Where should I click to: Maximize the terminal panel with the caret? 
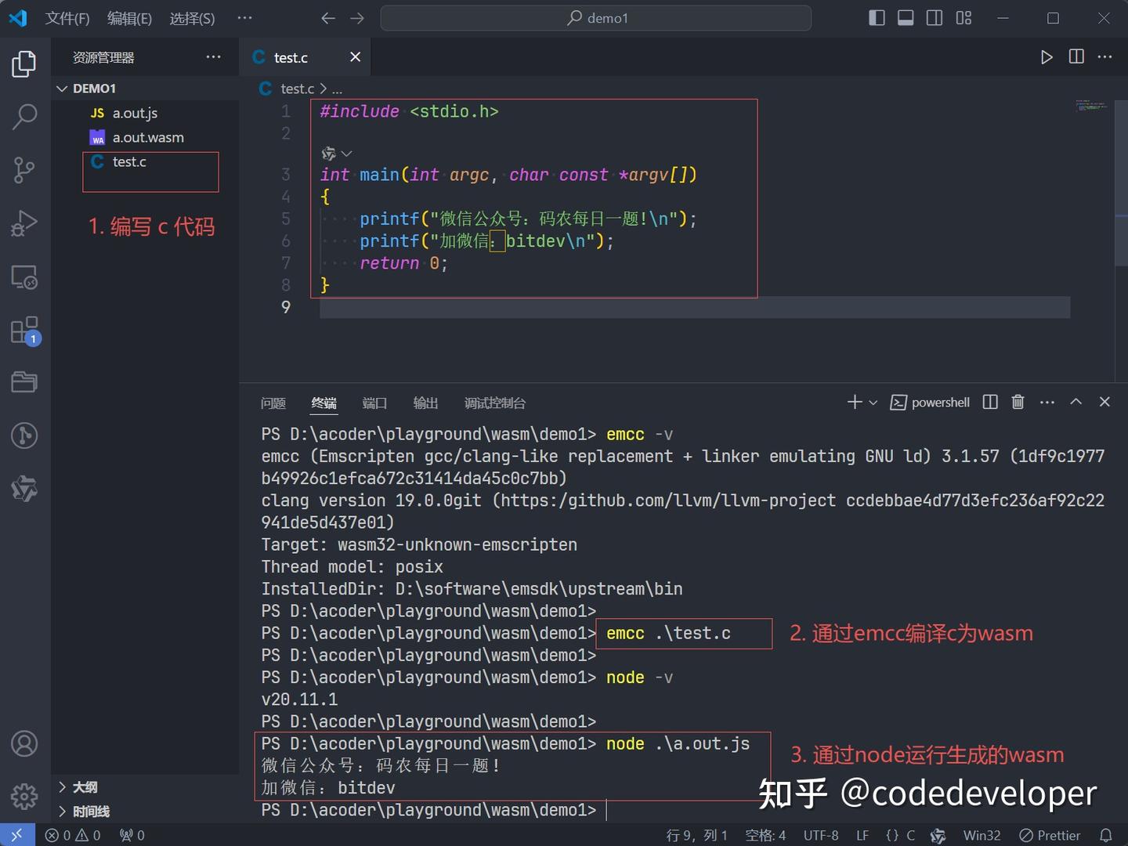coord(1076,402)
